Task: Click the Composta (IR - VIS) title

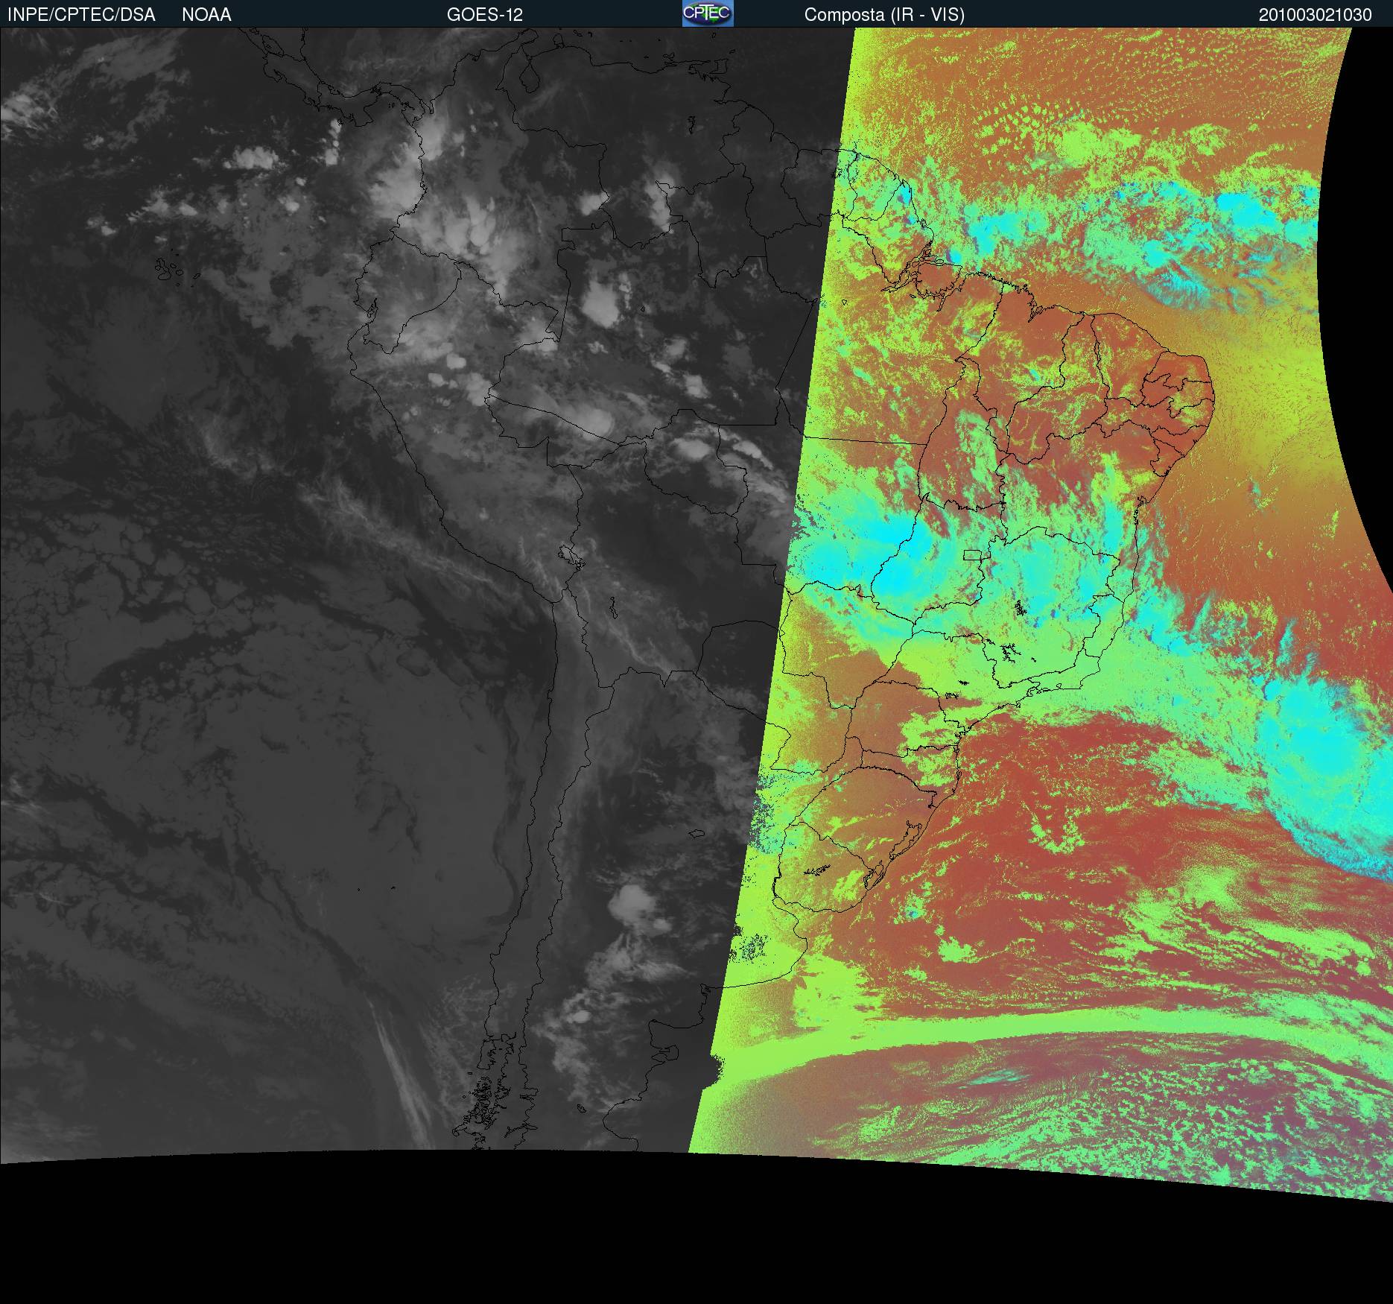Action: (884, 15)
